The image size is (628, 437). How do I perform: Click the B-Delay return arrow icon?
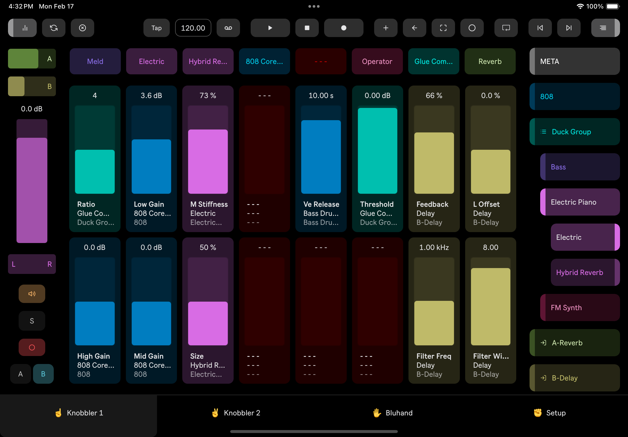(544, 378)
